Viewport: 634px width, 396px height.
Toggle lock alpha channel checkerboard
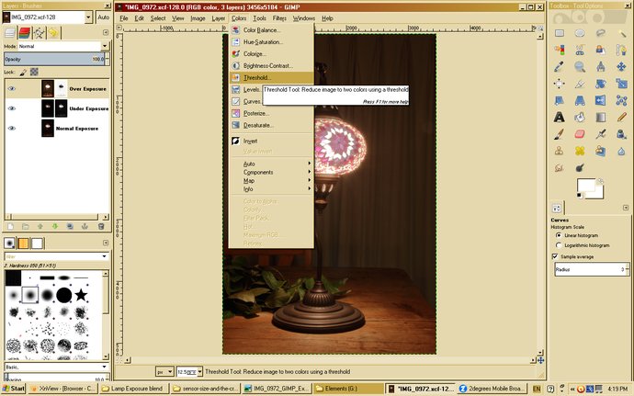34,72
